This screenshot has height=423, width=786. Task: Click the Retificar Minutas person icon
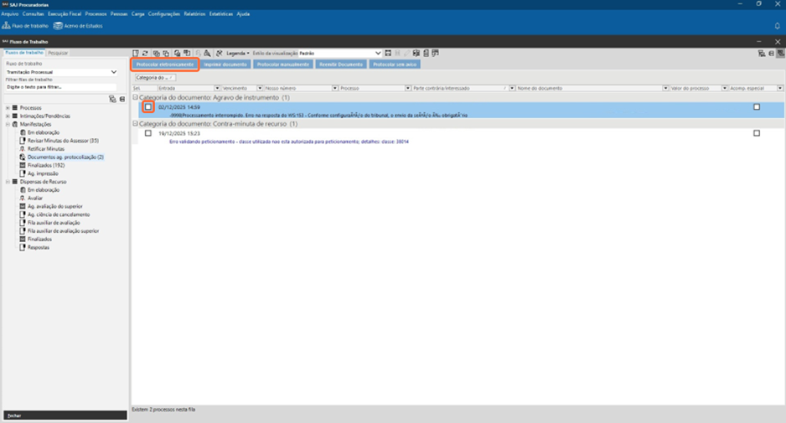pyautogui.click(x=23, y=148)
